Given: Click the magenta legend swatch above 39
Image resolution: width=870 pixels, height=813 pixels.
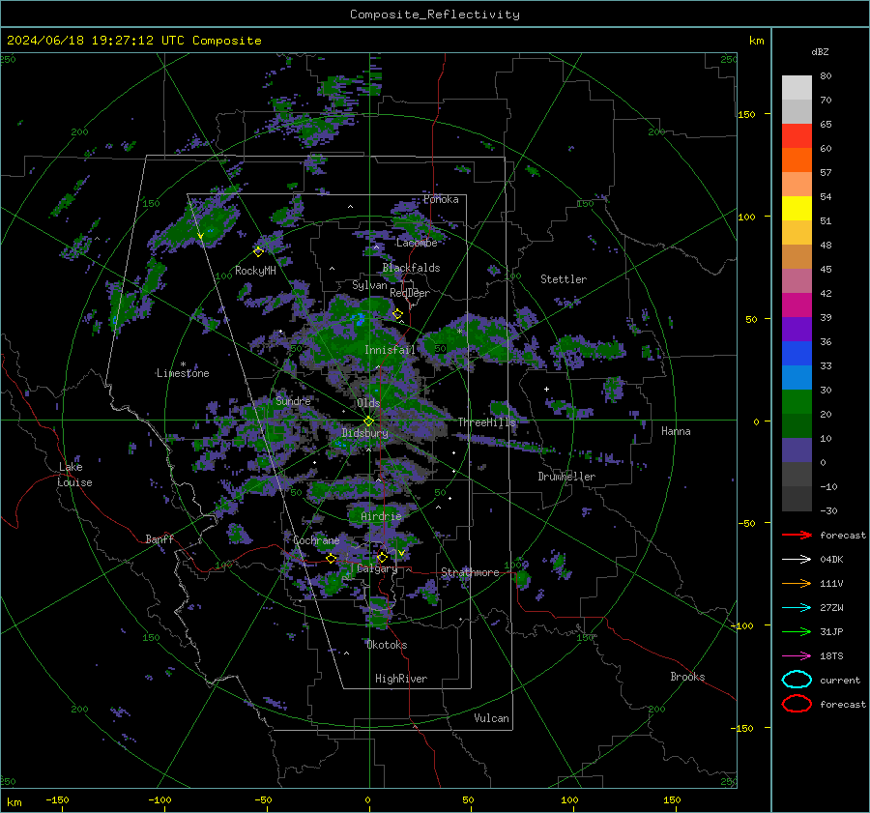Looking at the screenshot, I should pos(797,305).
